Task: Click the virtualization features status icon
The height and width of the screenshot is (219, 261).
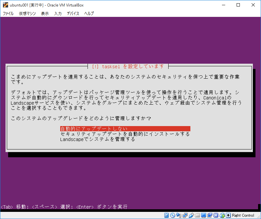Action: (215, 215)
